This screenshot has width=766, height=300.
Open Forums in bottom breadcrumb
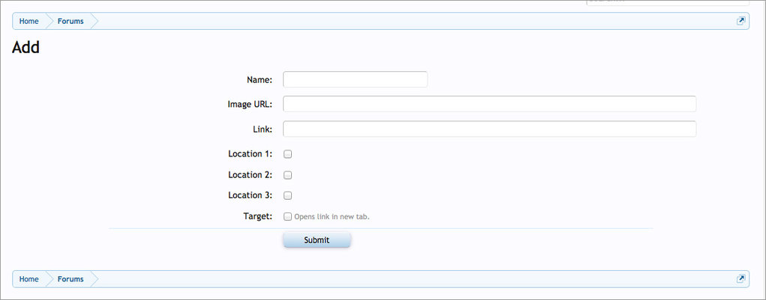[71, 279]
